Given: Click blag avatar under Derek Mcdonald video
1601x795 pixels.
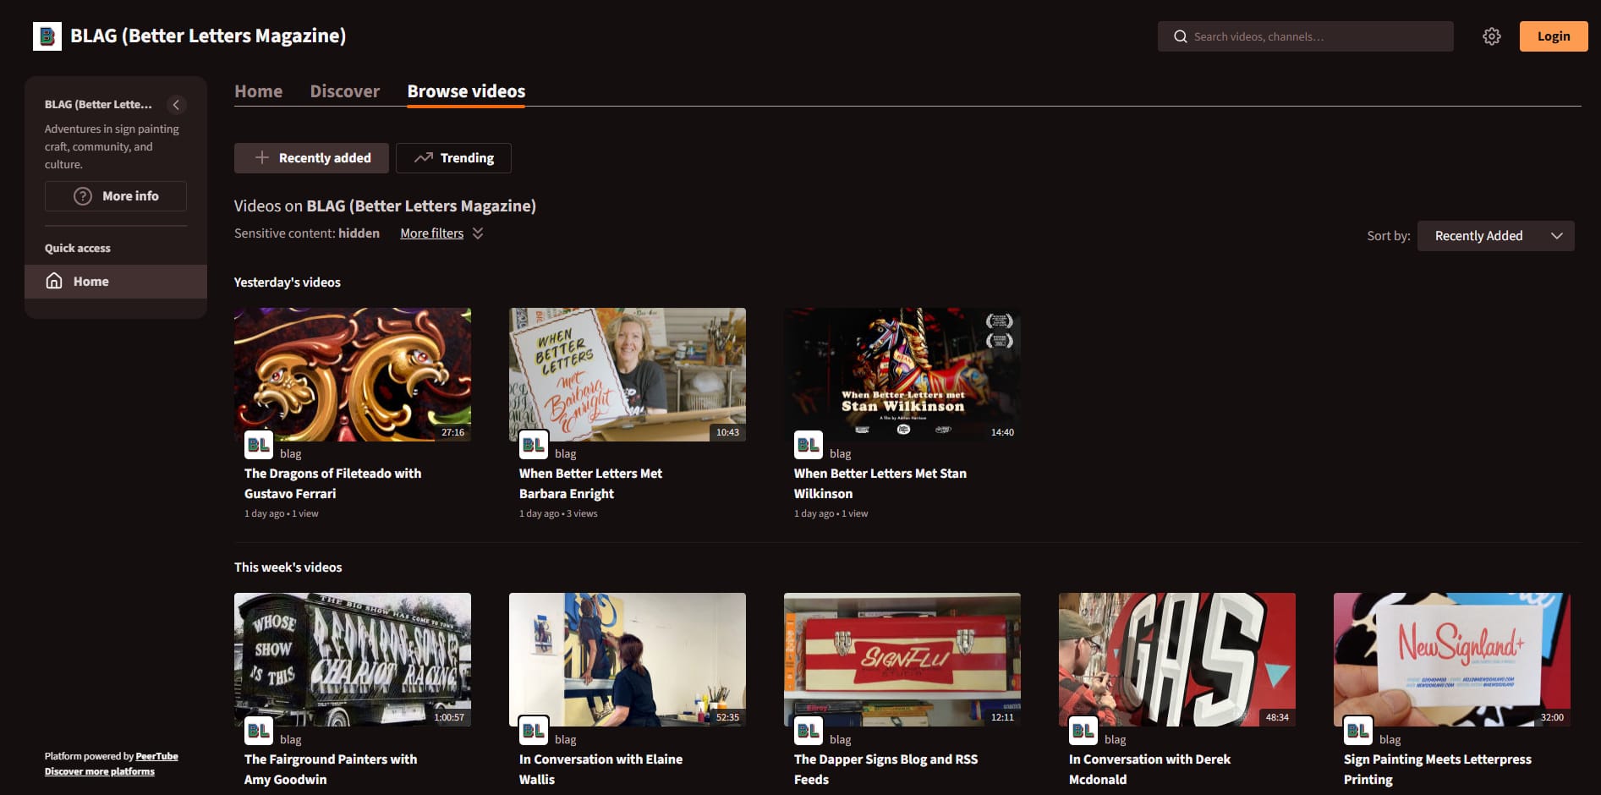Looking at the screenshot, I should [x=1083, y=730].
